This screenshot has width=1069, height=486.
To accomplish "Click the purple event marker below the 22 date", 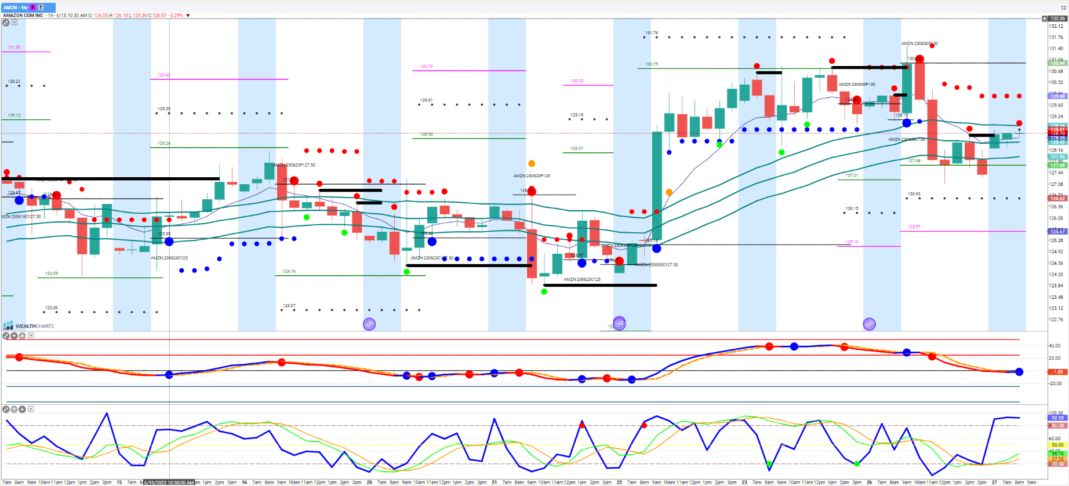I will (619, 323).
